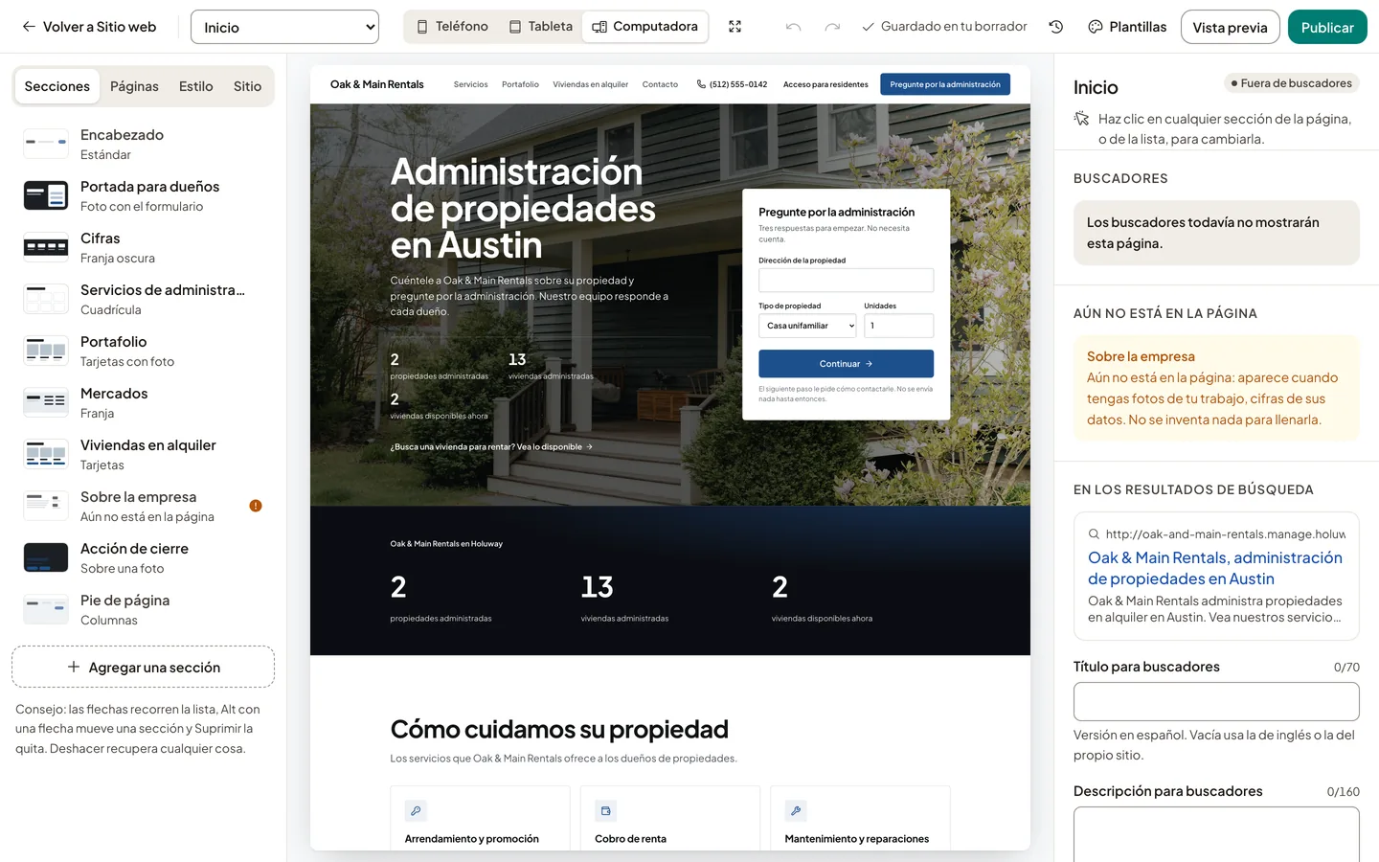Click the Arrendamiento y promoción card icon

pyautogui.click(x=416, y=811)
